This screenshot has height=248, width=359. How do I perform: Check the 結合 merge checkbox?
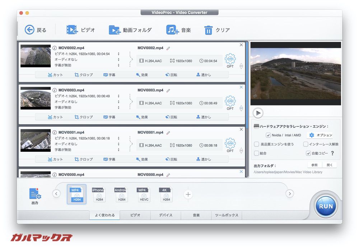click(x=257, y=153)
